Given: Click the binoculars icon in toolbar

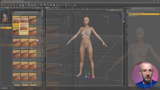Looking at the screenshot, I should (60, 5).
